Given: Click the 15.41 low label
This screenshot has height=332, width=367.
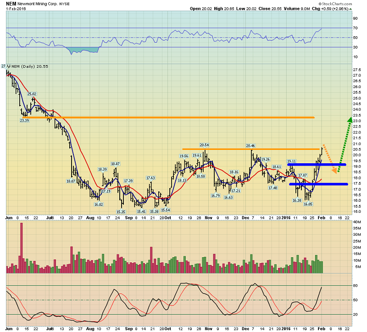Looking at the screenshot, I should click(141, 211).
